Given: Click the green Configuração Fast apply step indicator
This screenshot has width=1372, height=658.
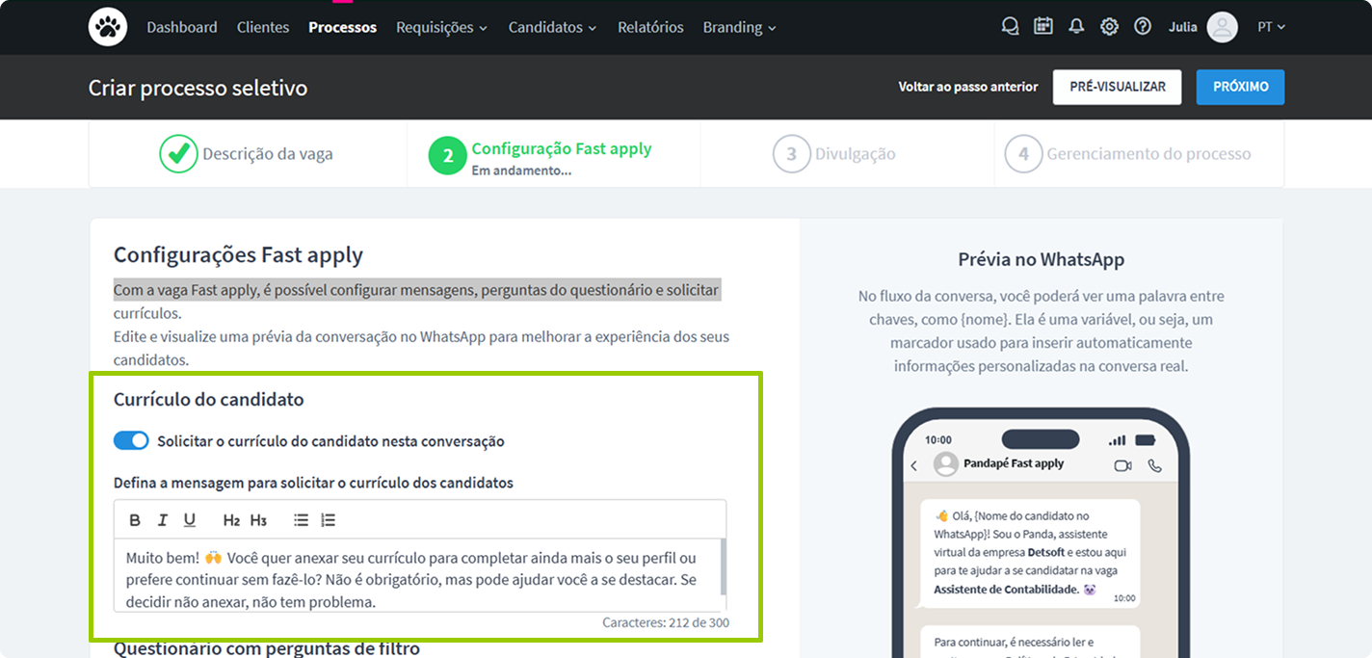Looking at the screenshot, I should point(445,154).
